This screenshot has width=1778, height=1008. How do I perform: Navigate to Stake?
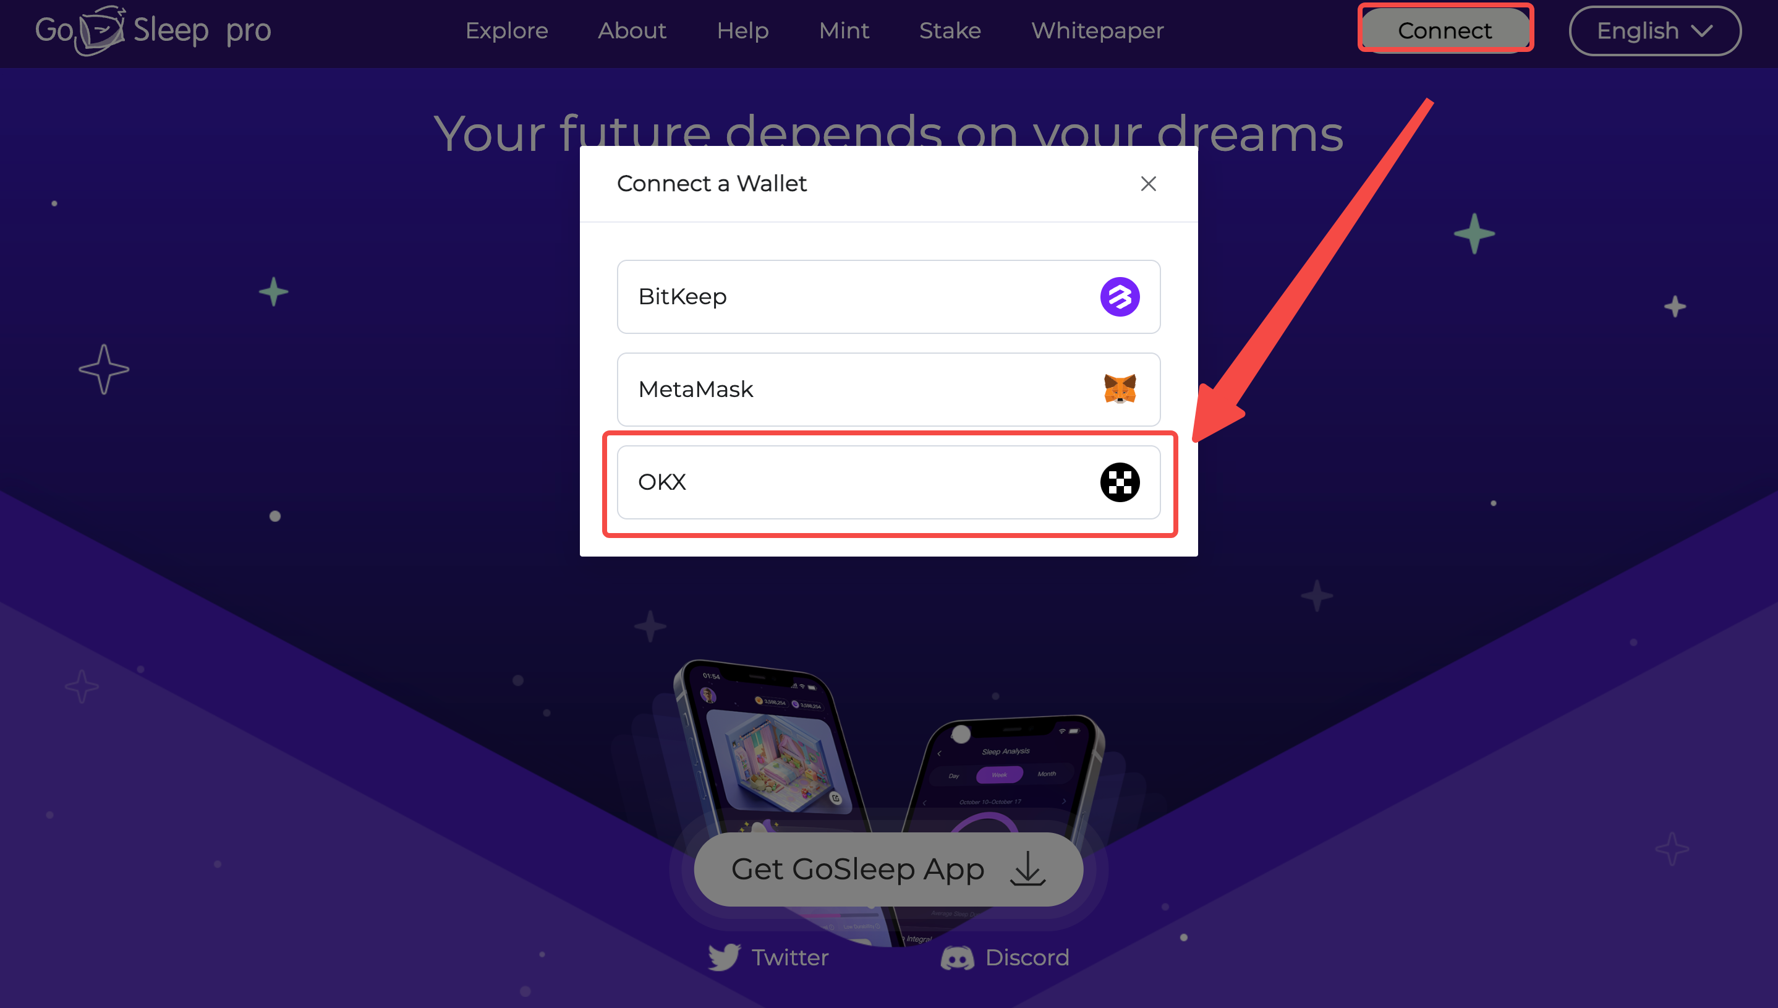point(950,30)
